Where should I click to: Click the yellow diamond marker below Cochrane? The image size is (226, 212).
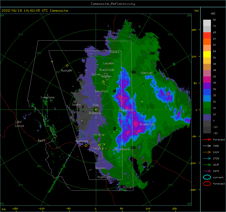click(86, 145)
